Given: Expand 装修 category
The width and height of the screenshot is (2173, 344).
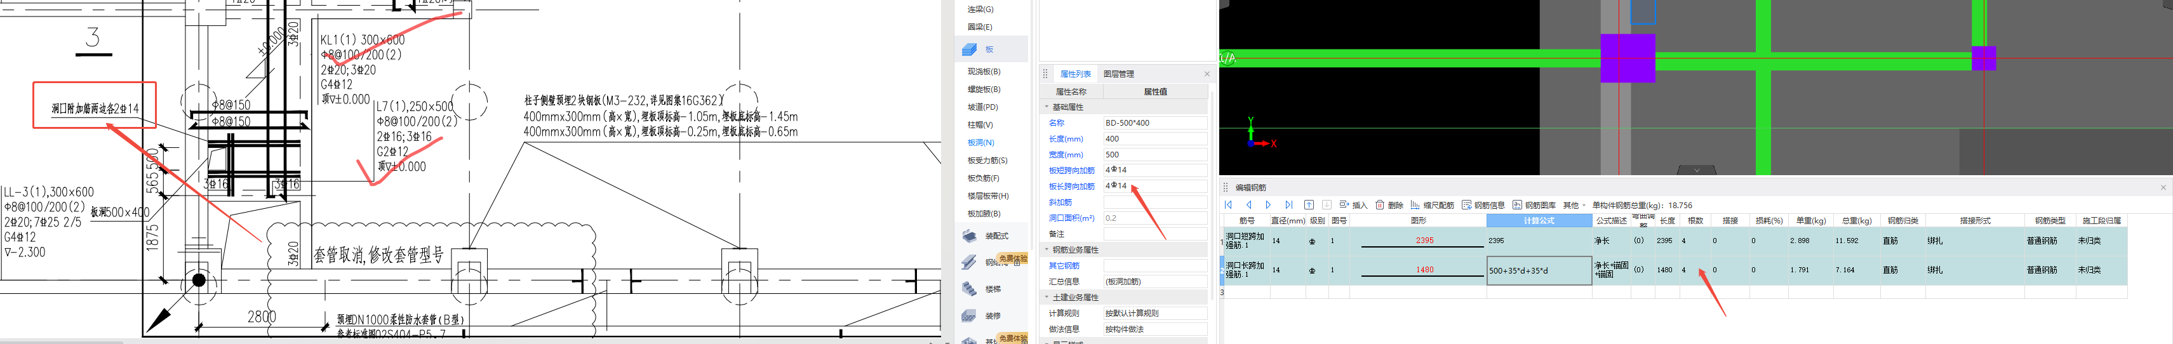Looking at the screenshot, I should [x=991, y=316].
